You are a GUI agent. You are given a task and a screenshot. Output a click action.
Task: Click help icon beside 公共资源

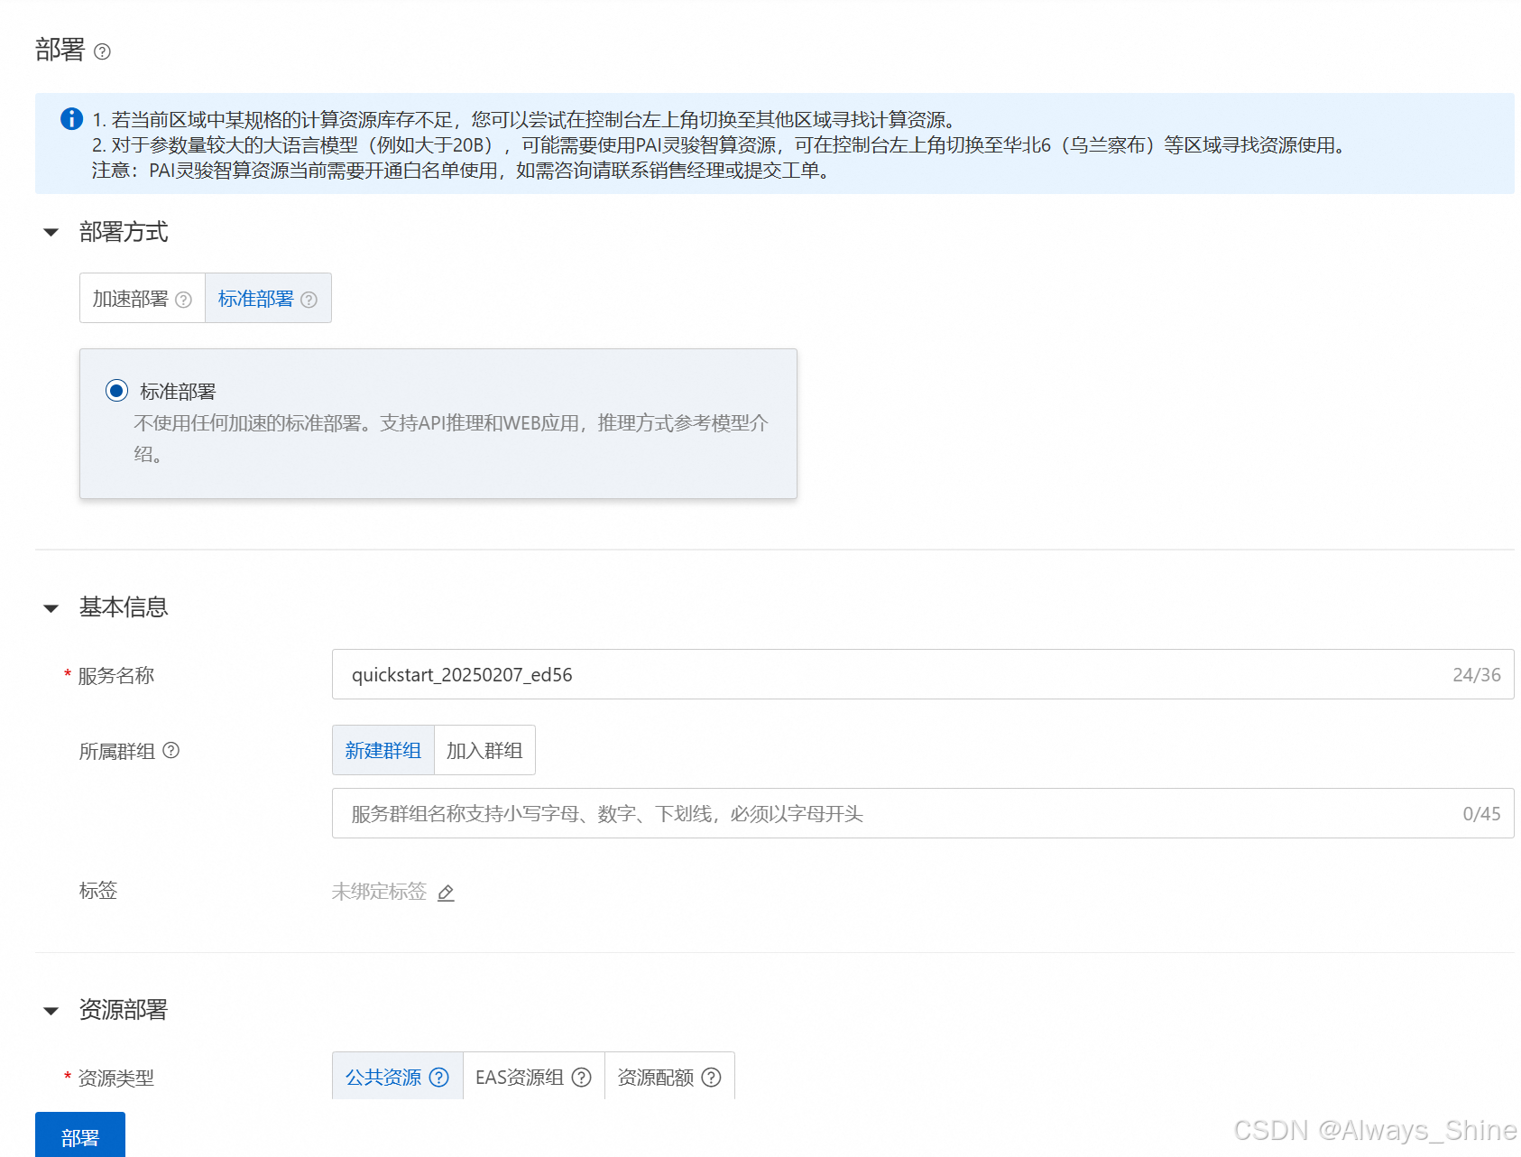click(x=438, y=1078)
